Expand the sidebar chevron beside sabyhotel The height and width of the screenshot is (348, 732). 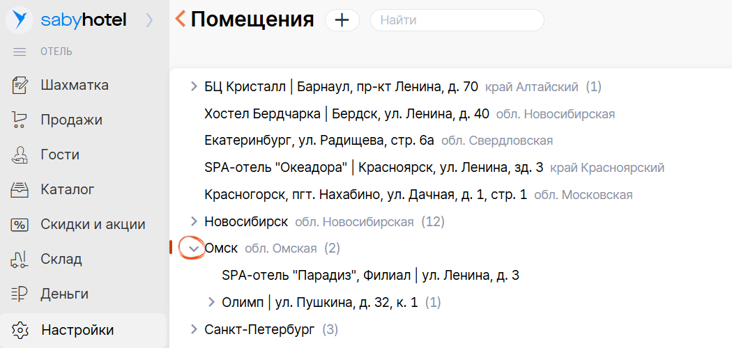tap(148, 20)
